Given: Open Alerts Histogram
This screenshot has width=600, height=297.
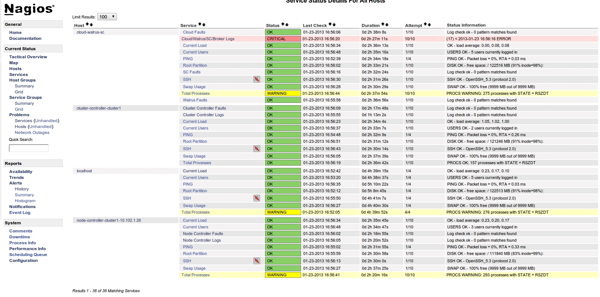Looking at the screenshot, I should [x=25, y=201].
